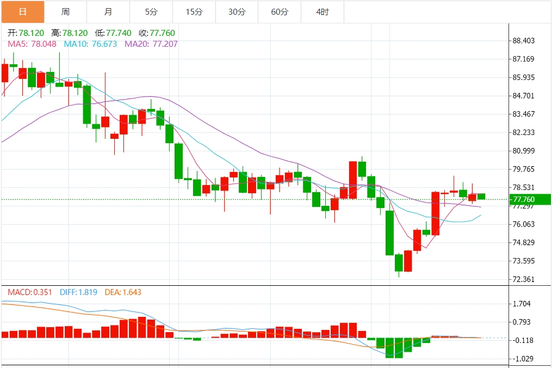Open the 15分 timeframe tab
558x368 pixels.
click(194, 12)
